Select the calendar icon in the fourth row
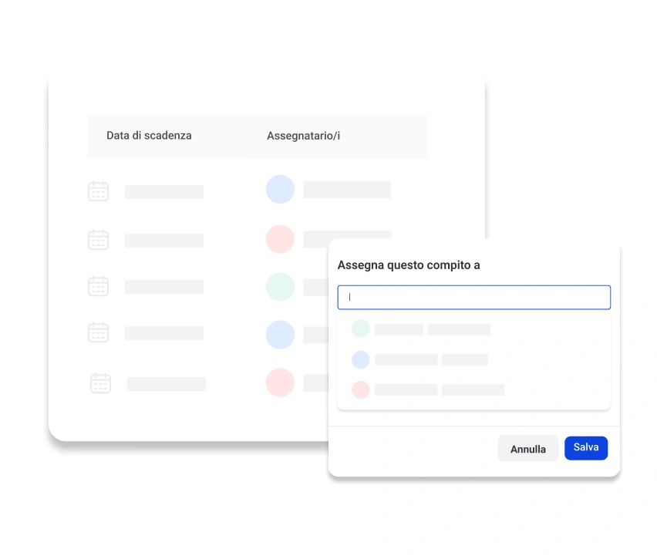The height and width of the screenshot is (556, 657). 98,332
